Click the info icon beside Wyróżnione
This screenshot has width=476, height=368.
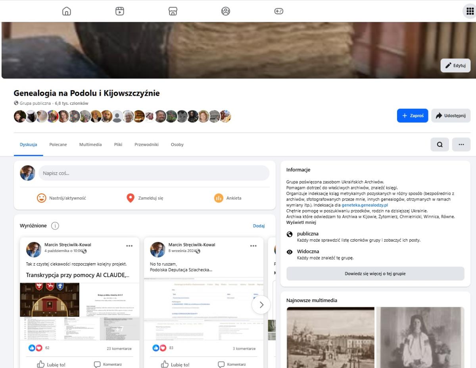55,226
